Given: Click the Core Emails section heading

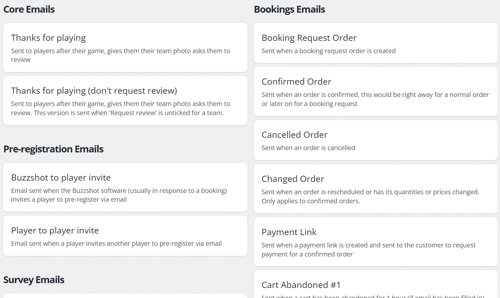Looking at the screenshot, I should click(x=29, y=9).
